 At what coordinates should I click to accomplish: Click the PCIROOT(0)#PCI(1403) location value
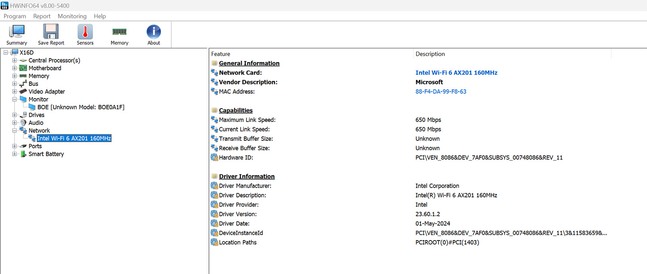pos(447,243)
